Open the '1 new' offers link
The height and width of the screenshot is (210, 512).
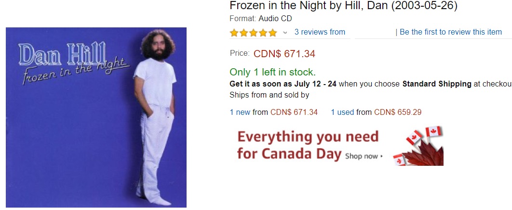pos(240,112)
